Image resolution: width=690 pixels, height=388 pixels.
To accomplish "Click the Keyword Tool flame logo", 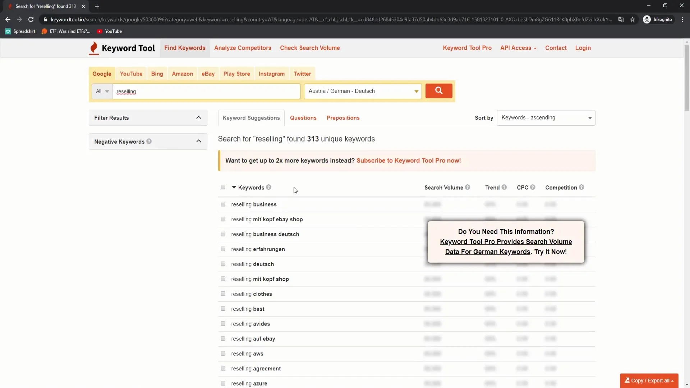I will pos(94,48).
